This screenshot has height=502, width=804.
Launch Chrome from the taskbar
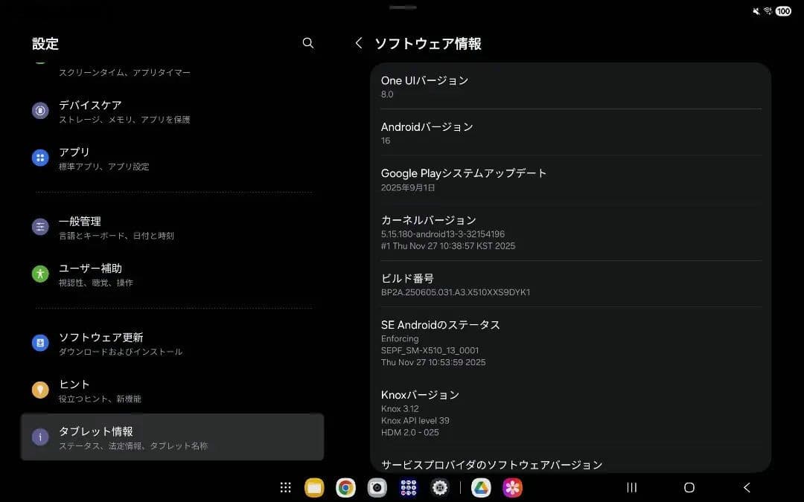point(345,487)
